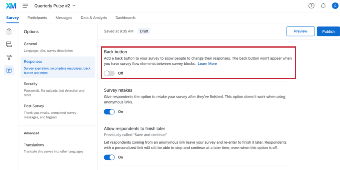
Task: Open the hamburger navigation menu
Action: coord(25,6)
